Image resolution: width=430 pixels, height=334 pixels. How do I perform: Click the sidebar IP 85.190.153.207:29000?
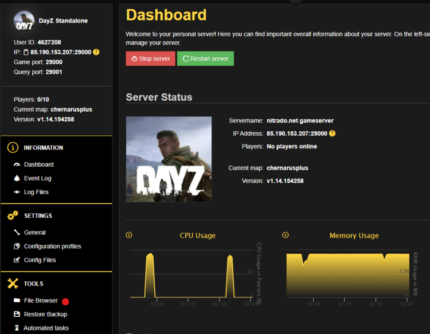click(61, 52)
